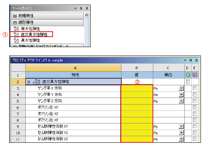The image size is (204, 147).
Task: Choose the 異方性弾性 toolbox icon
Action: pyautogui.click(x=16, y=41)
